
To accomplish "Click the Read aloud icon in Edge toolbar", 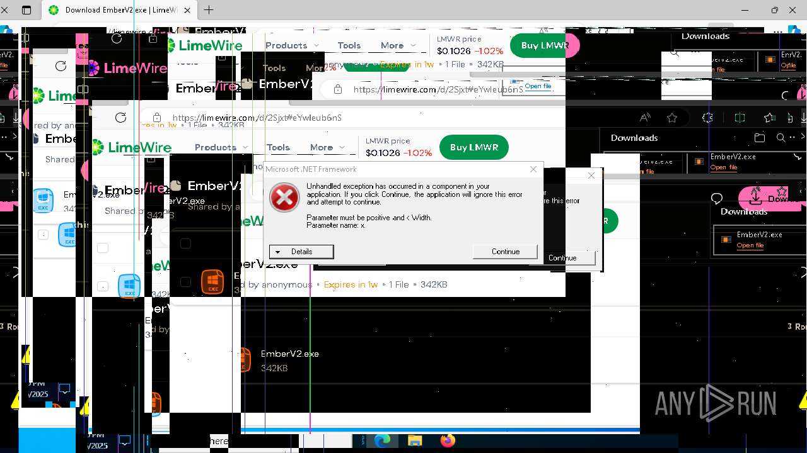I will tap(645, 118).
